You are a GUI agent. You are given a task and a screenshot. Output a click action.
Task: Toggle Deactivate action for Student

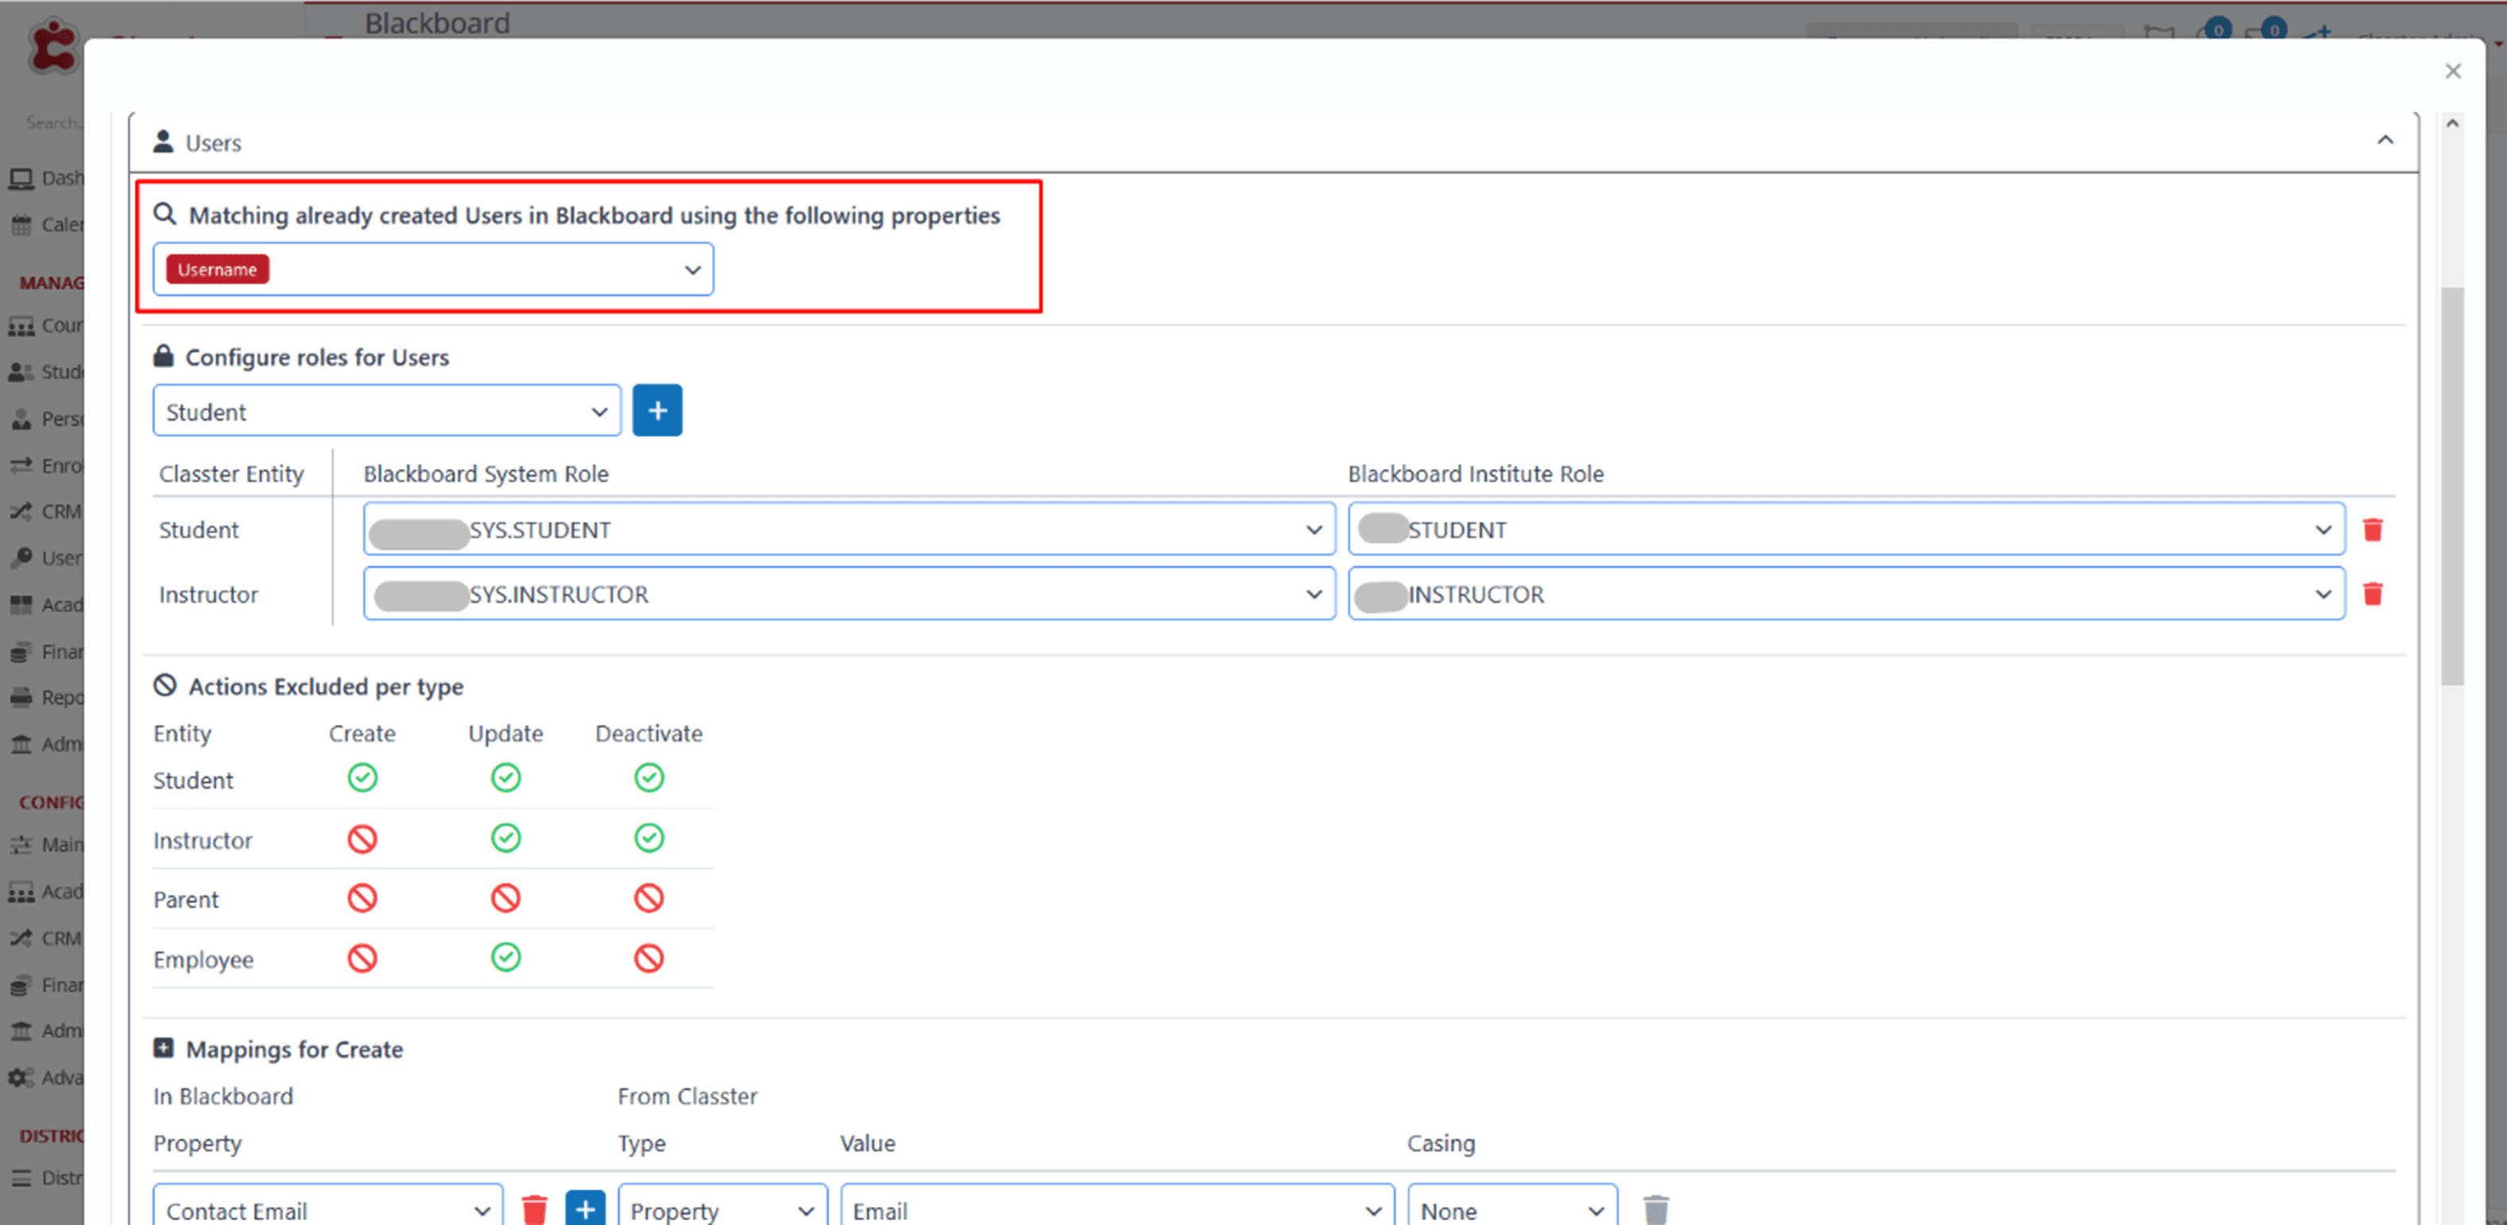click(x=649, y=779)
